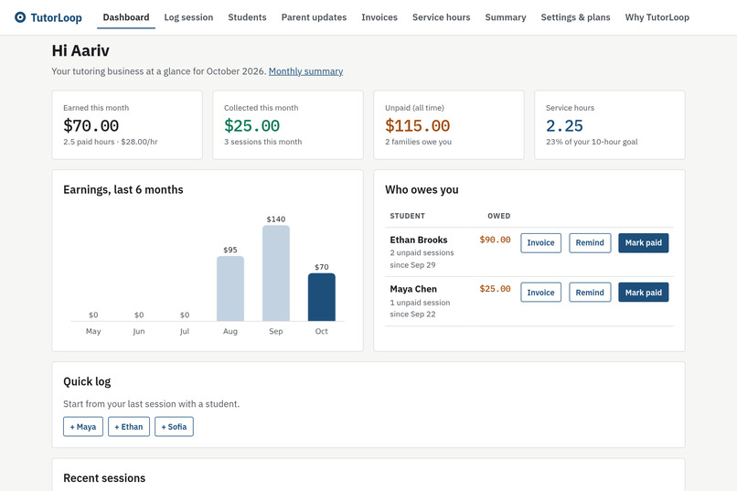Create invoice for Ethan Brooks
The width and height of the screenshot is (737, 491).
click(x=541, y=243)
